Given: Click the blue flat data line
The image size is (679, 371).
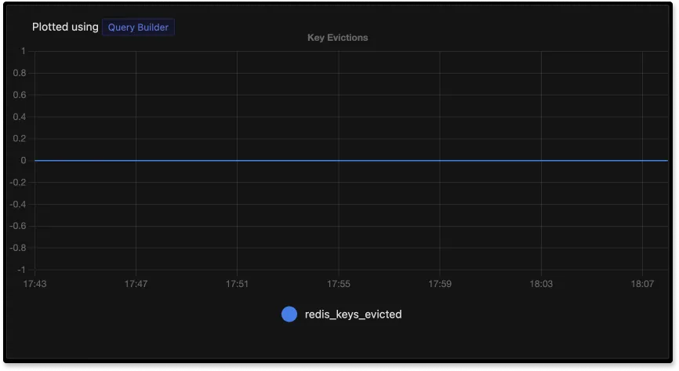Looking at the screenshot, I should click(x=351, y=160).
